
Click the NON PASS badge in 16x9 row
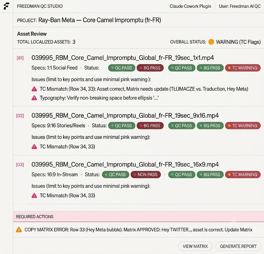146,174
